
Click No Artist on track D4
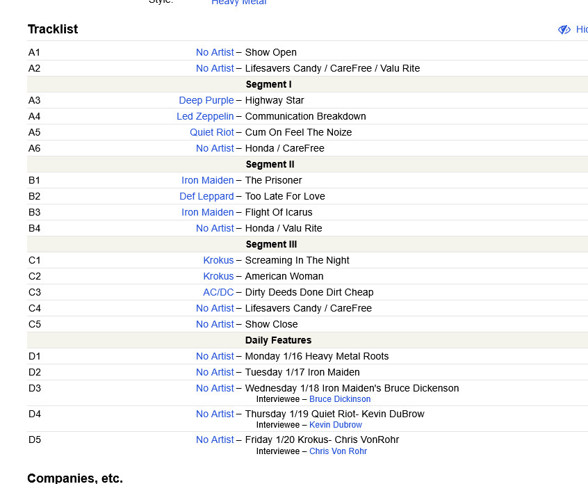pyautogui.click(x=215, y=414)
